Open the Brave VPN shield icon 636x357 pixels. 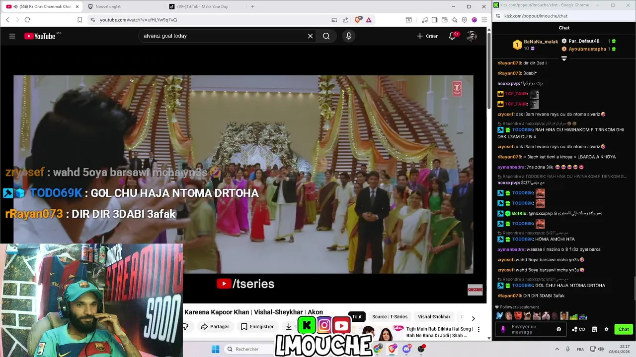(x=464, y=20)
